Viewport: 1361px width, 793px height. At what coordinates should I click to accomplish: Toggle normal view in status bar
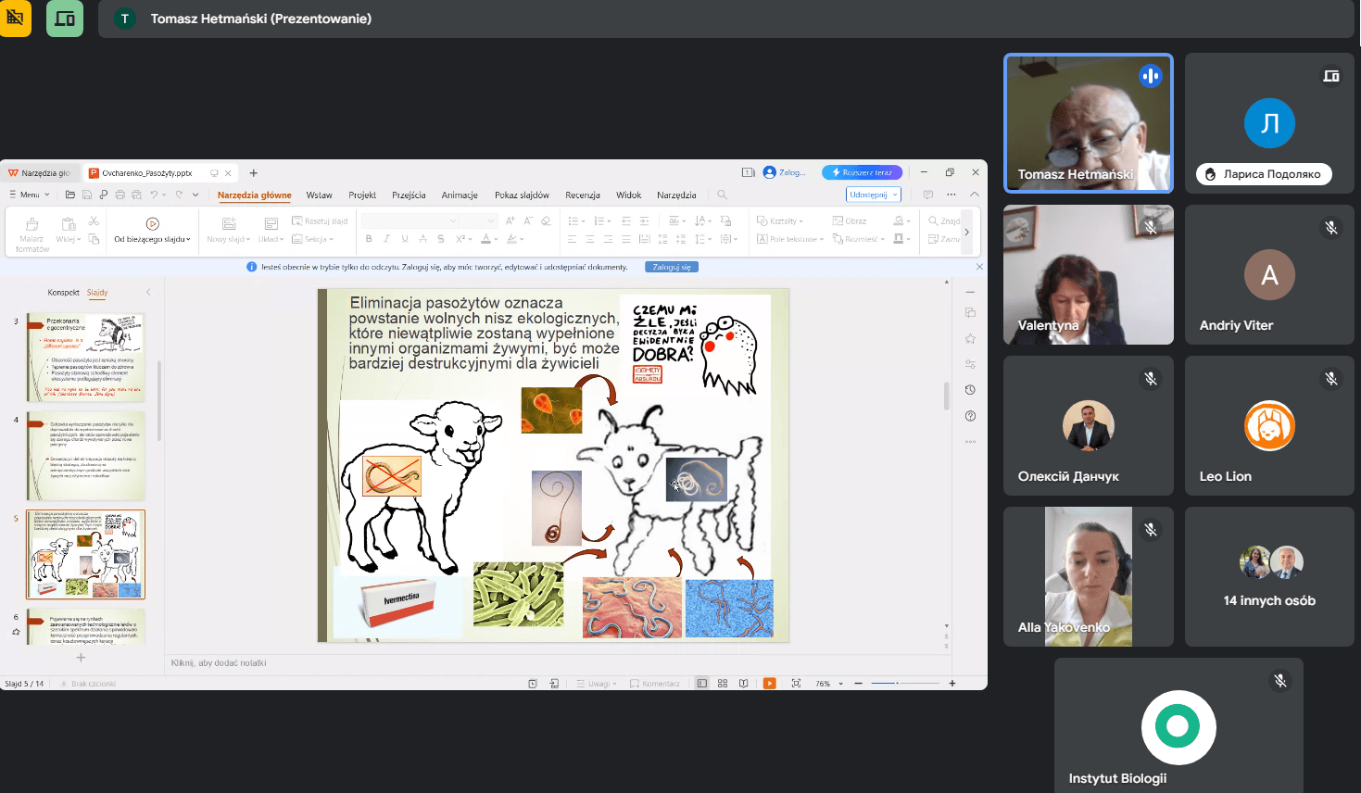click(x=702, y=684)
